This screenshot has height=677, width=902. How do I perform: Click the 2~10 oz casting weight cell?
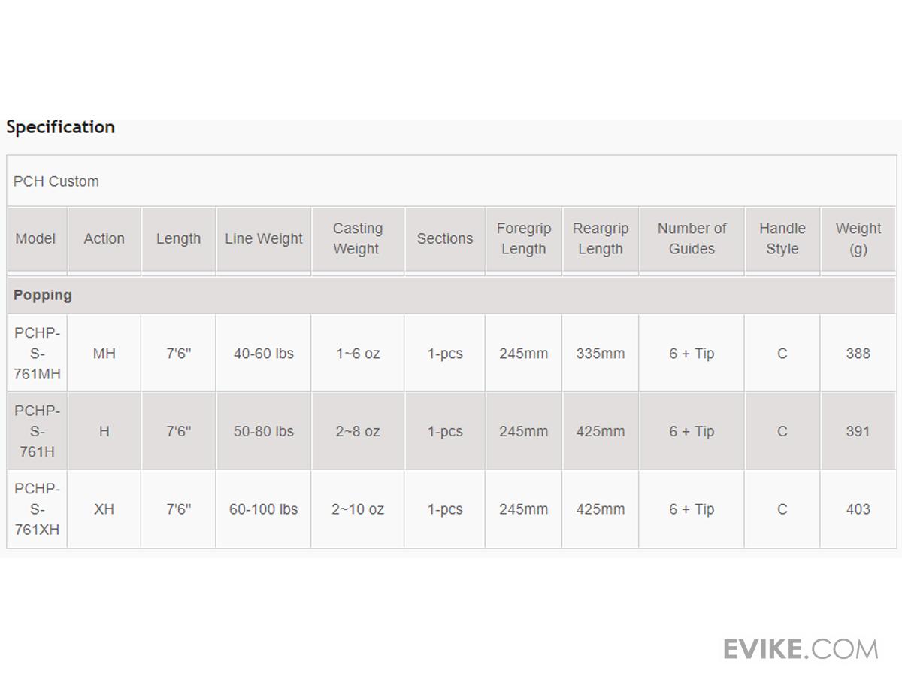pyautogui.click(x=358, y=509)
